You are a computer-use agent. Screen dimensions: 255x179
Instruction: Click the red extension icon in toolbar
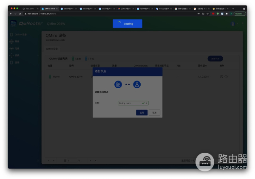pos(213,14)
